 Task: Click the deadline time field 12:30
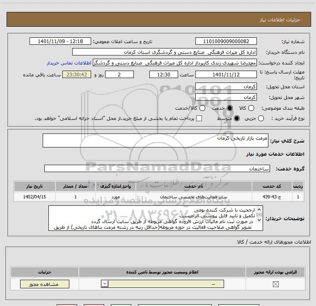[x=164, y=74]
